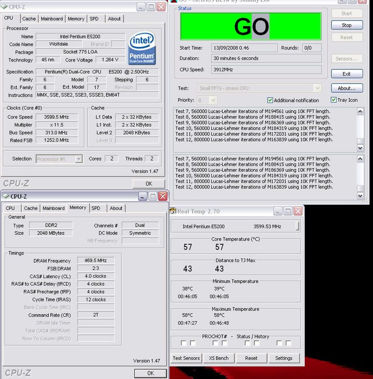Open the Processor Selection dropdown
This screenshot has width=373, height=379.
coord(79,159)
